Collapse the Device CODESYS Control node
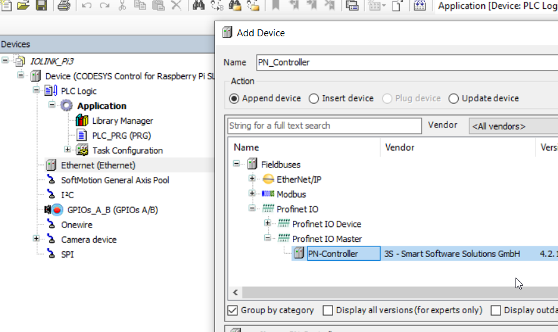This screenshot has width=558, height=332. click(x=21, y=75)
